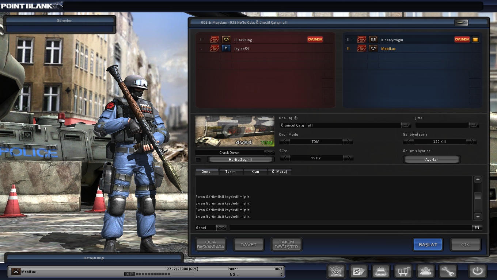Switch to the Takım chat tab
This screenshot has width=497, height=280.
click(x=230, y=171)
